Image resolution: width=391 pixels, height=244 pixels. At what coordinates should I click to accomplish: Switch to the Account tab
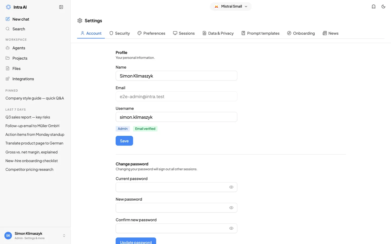click(x=91, y=33)
